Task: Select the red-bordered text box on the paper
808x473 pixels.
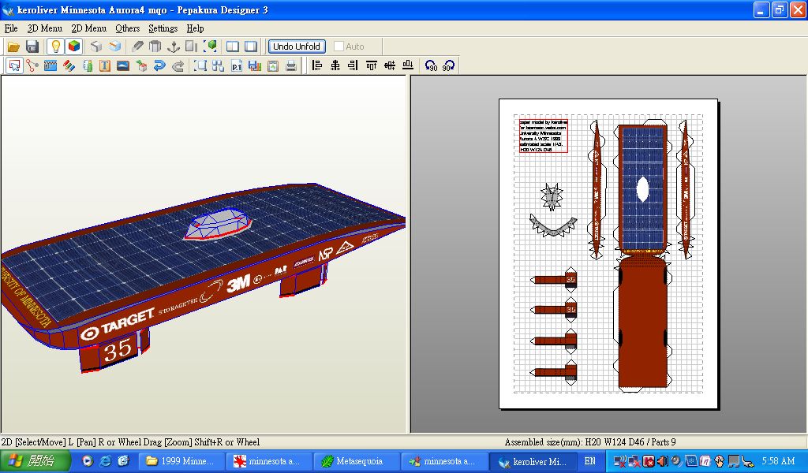Action: click(543, 135)
